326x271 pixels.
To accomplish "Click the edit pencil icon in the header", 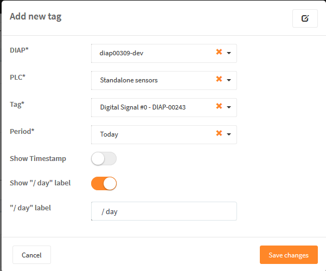I will coord(305,18).
